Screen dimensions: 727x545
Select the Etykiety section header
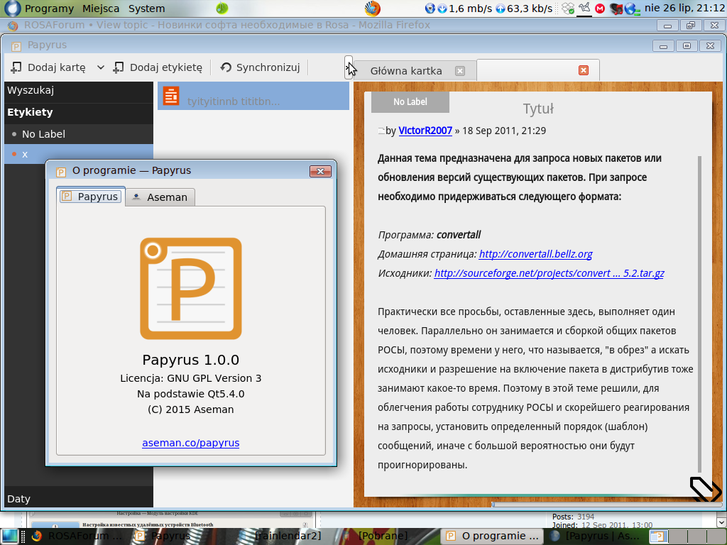coord(79,112)
